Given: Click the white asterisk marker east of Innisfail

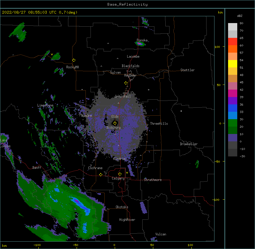Looking at the screenshot, I should (x=149, y=90).
